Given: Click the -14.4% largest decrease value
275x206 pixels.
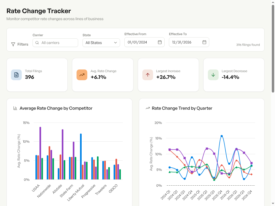Looking at the screenshot, I should (230, 77).
